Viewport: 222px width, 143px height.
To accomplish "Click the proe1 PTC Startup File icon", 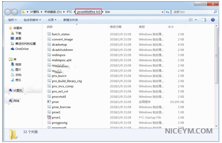I will point(49,117).
